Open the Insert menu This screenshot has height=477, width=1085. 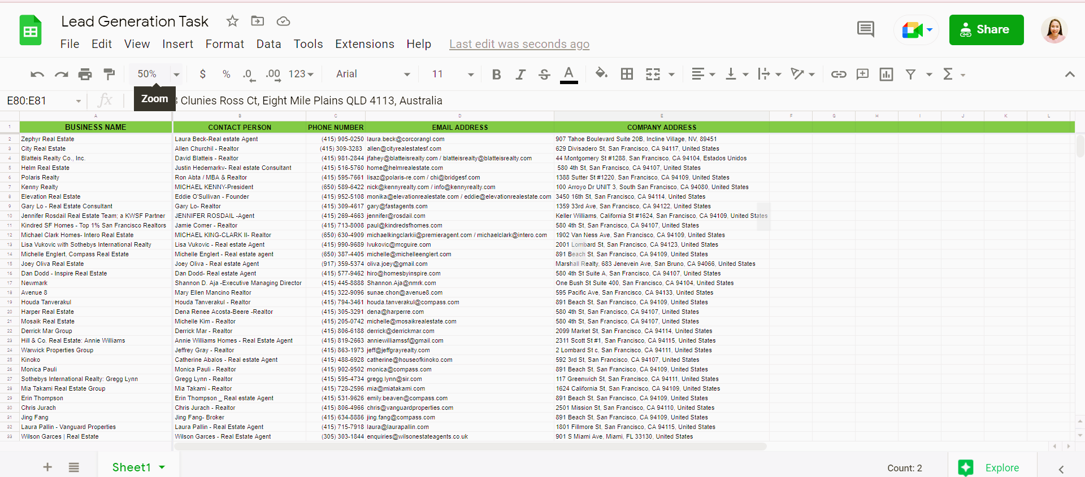pos(177,44)
